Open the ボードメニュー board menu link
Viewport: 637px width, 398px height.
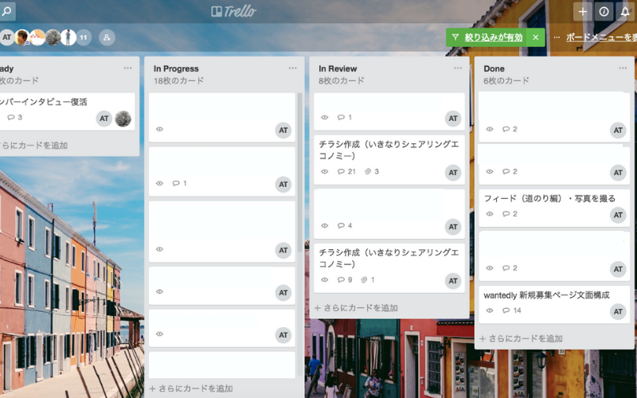pyautogui.click(x=601, y=37)
